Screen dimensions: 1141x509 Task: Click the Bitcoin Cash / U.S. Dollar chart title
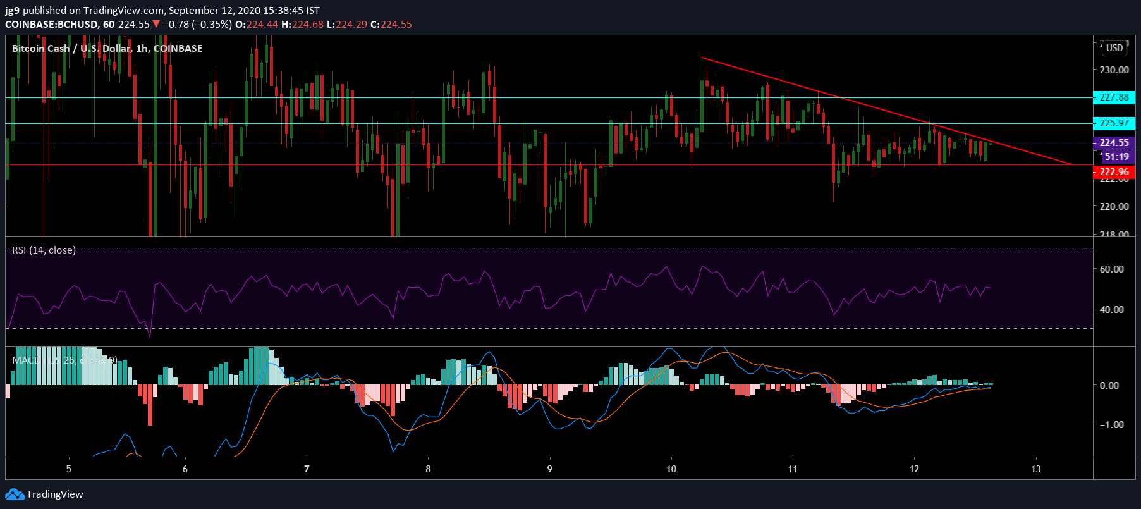coord(107,48)
